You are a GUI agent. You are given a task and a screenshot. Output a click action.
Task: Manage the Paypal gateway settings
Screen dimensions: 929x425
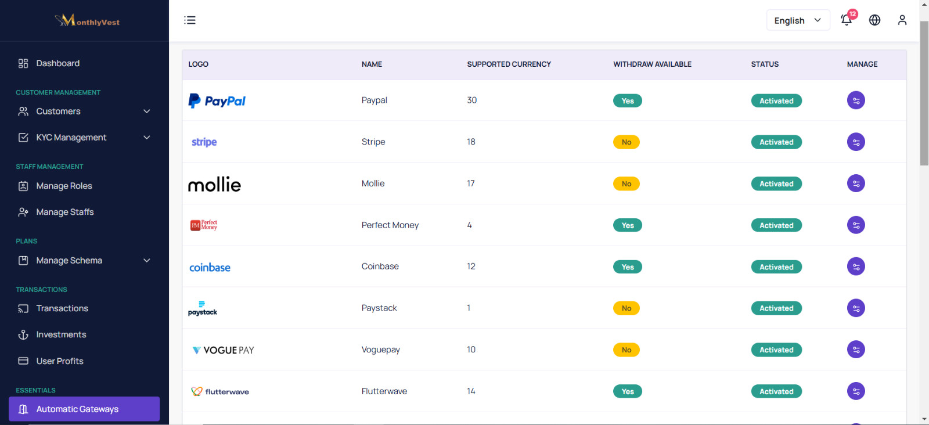(x=856, y=100)
